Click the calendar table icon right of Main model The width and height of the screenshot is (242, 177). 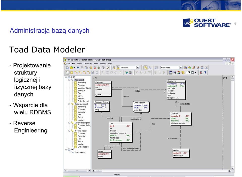[x=186, y=68]
